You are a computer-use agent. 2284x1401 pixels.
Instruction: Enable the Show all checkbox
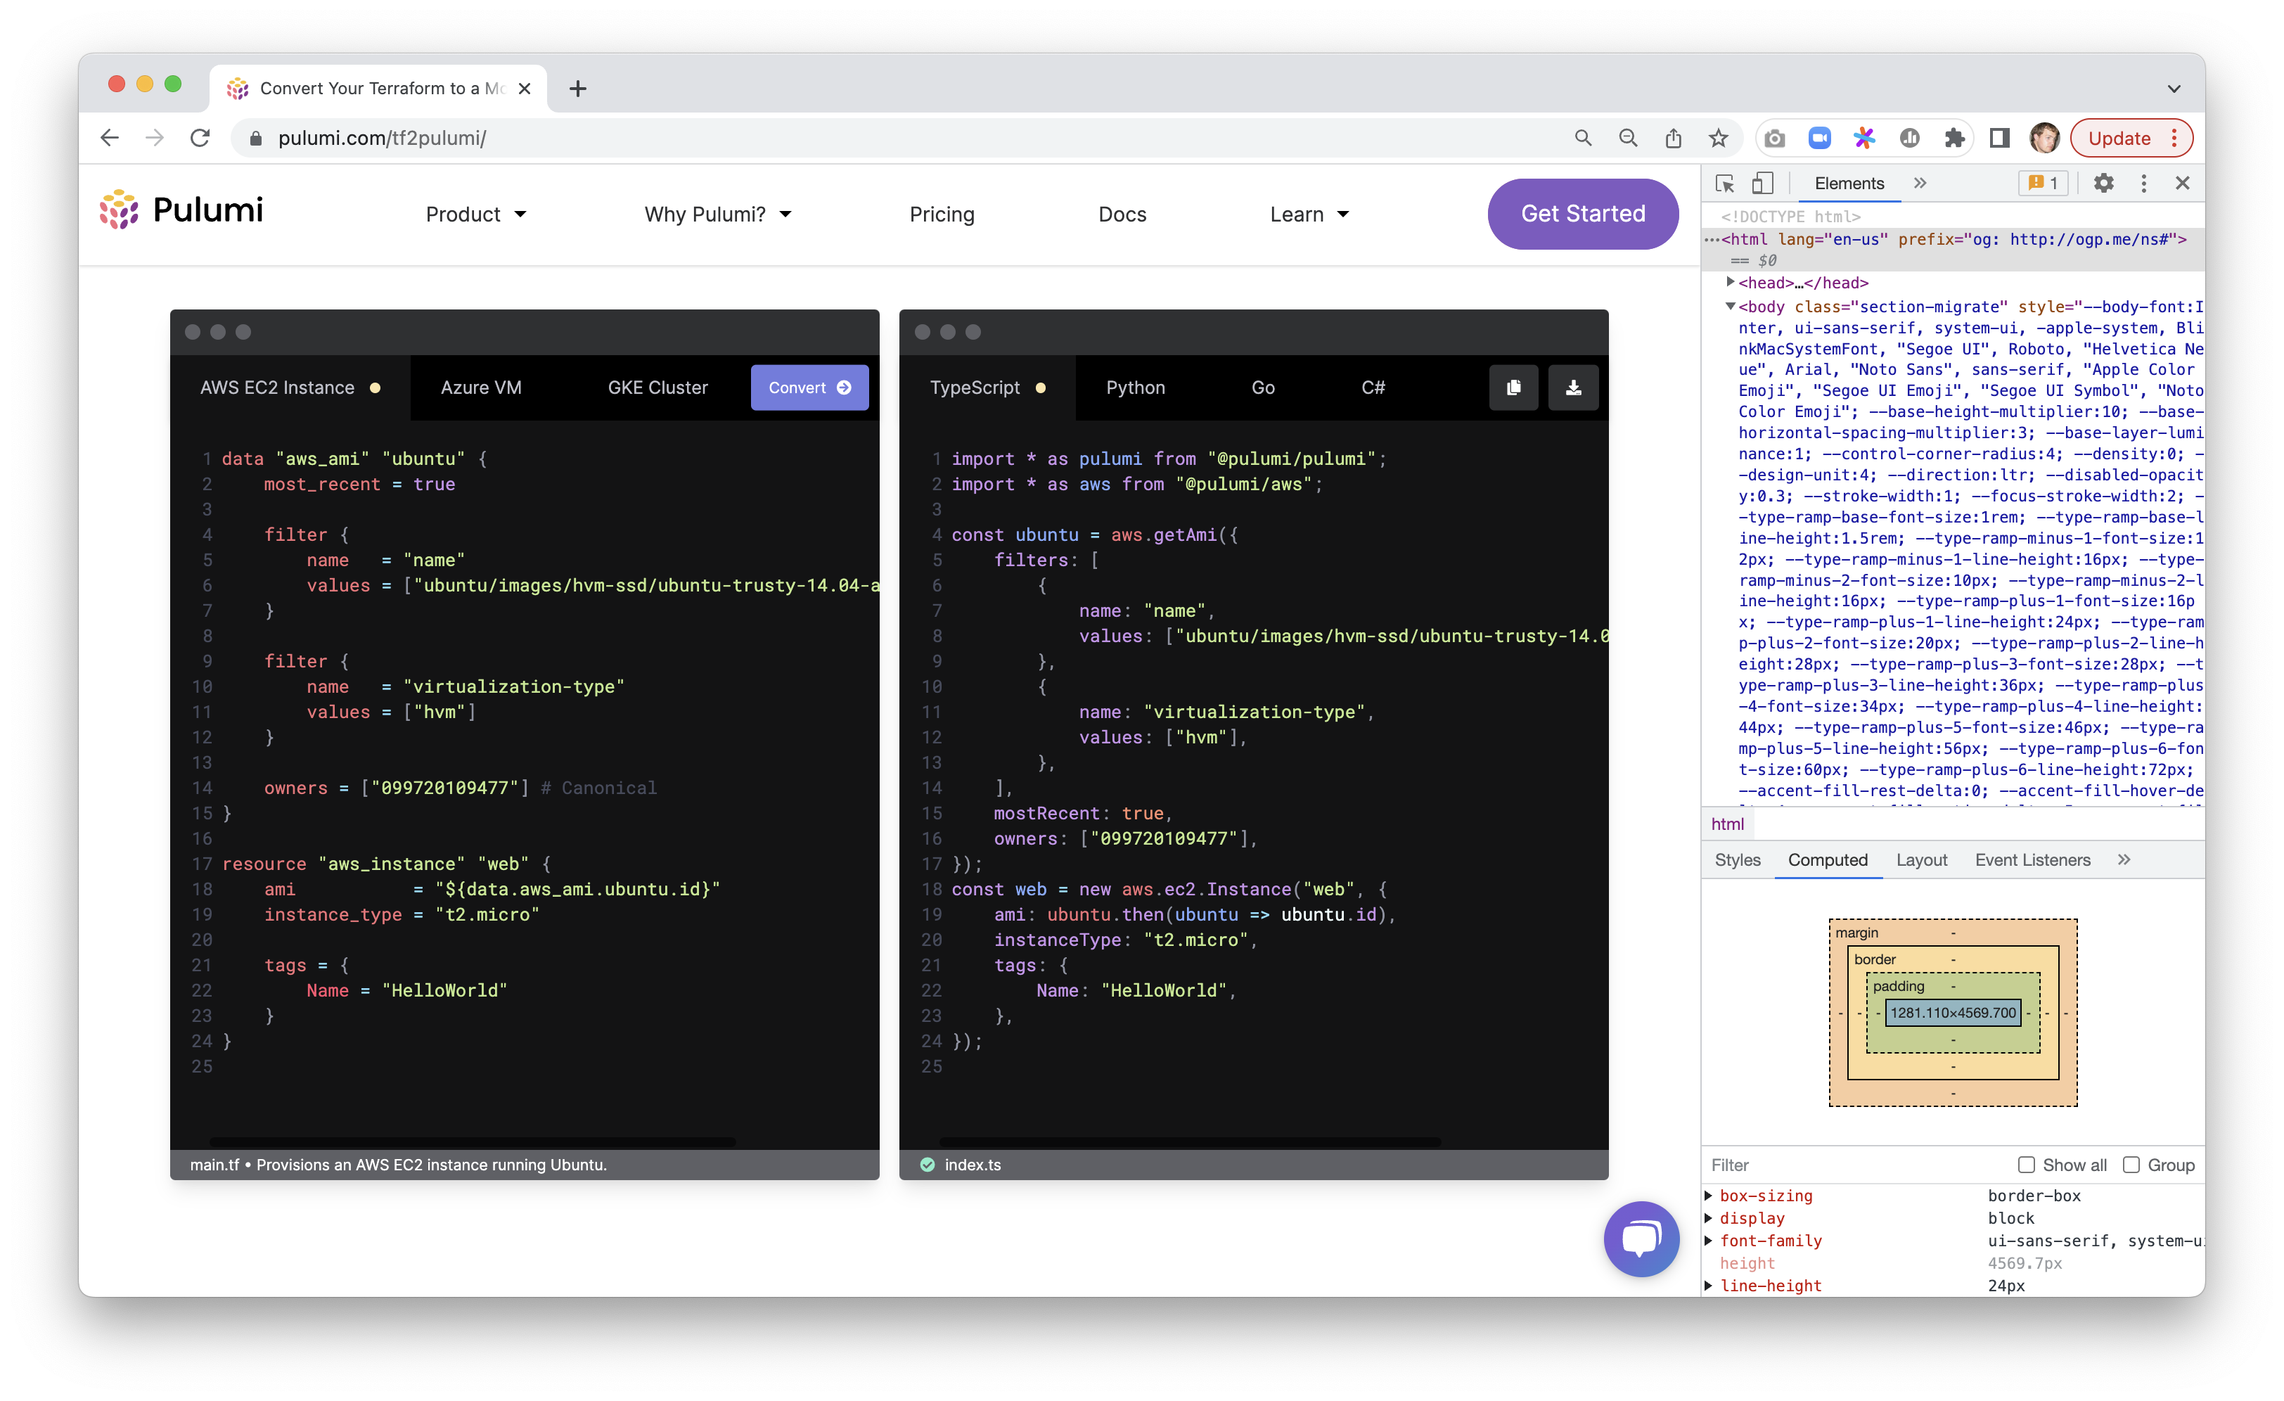[2027, 1165]
